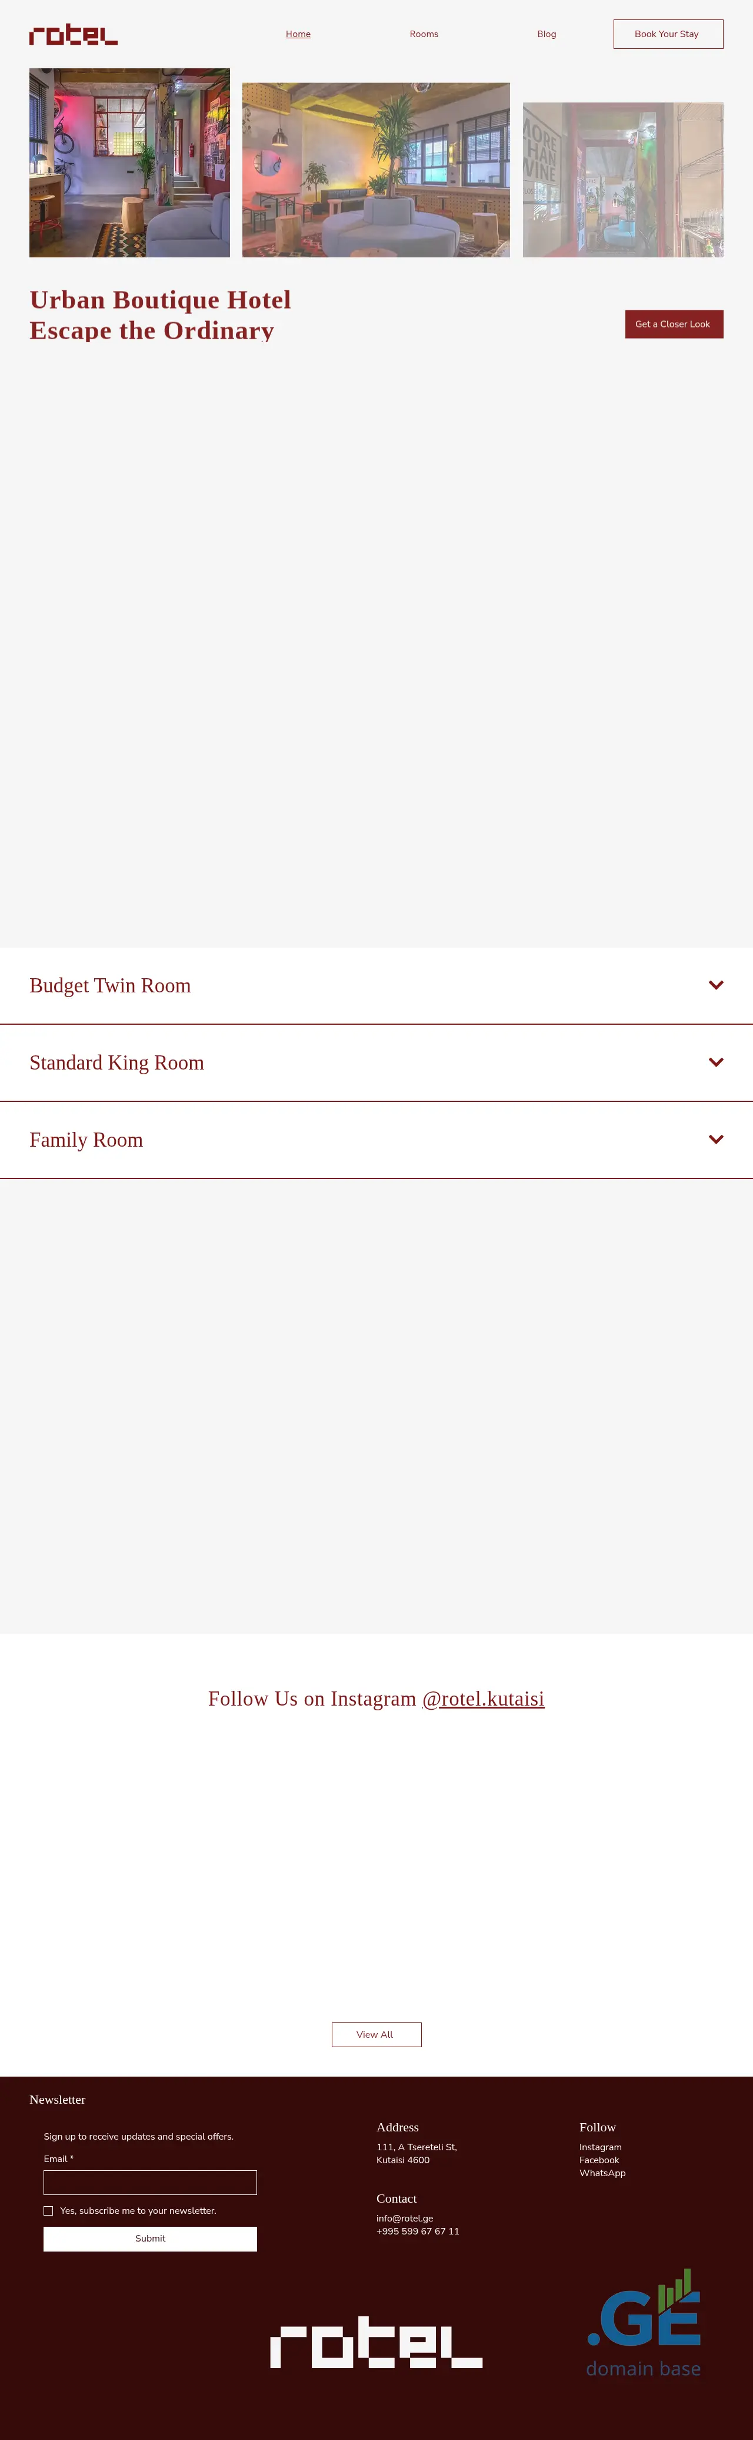
Task: Follow the Instagram footer link
Action: click(599, 2147)
